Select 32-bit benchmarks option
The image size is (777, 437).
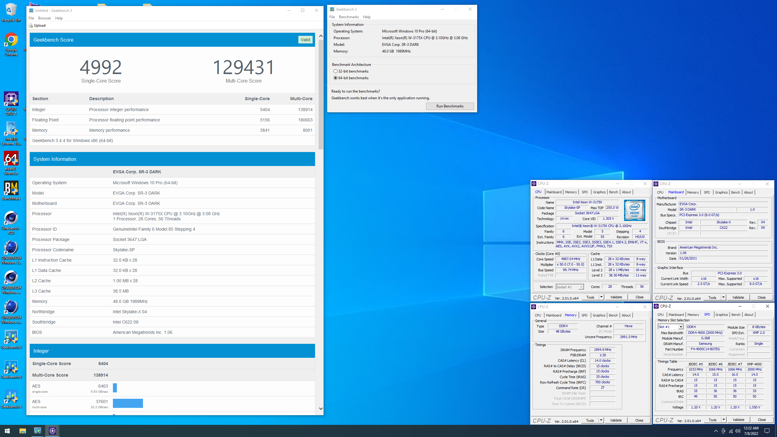pos(335,71)
